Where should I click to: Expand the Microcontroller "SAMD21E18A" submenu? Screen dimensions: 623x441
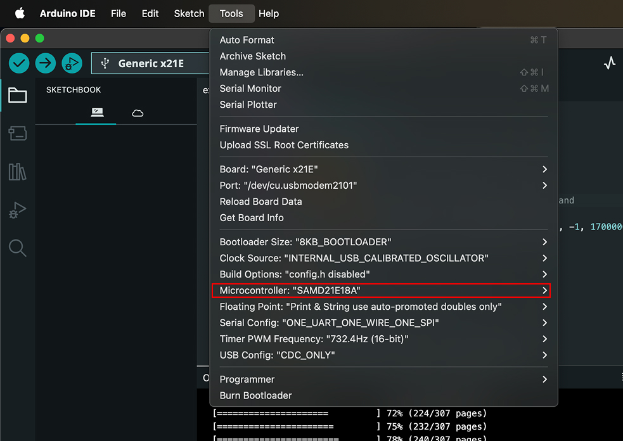click(x=380, y=290)
